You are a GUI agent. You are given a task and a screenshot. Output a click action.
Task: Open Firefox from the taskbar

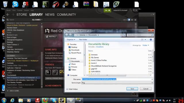(x=45, y=100)
